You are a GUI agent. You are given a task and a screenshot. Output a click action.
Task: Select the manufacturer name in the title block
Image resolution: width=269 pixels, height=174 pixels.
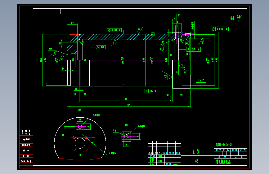(x=224, y=162)
